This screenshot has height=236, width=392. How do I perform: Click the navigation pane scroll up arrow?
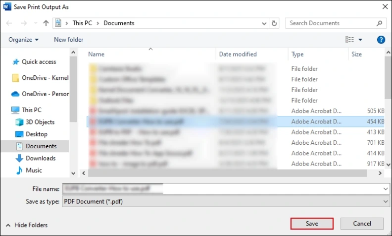coord(73,53)
